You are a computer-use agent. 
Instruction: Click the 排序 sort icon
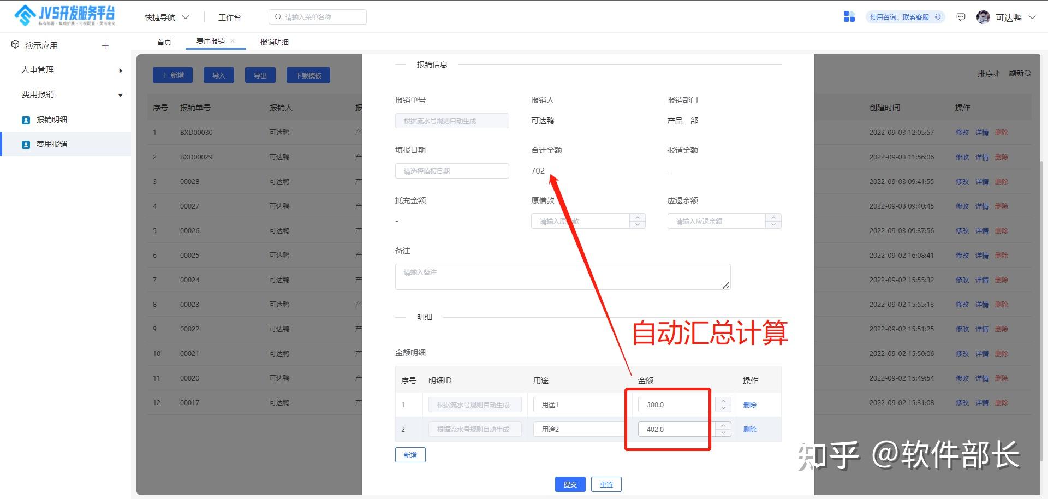[996, 74]
